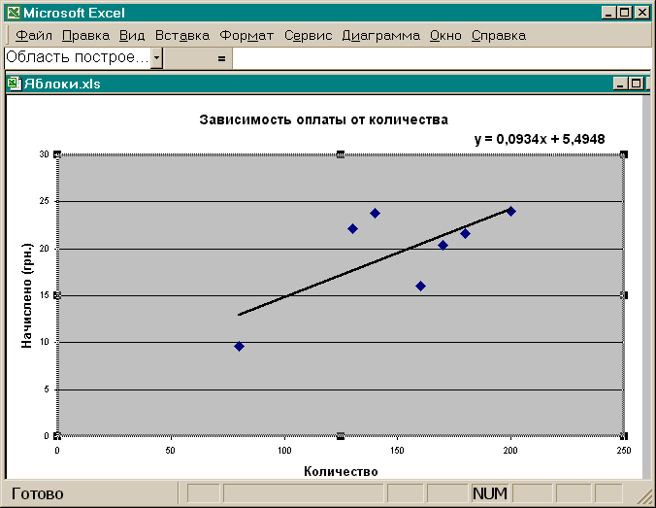Open the Диаграмма menu
The width and height of the screenshot is (656, 508).
click(x=381, y=36)
